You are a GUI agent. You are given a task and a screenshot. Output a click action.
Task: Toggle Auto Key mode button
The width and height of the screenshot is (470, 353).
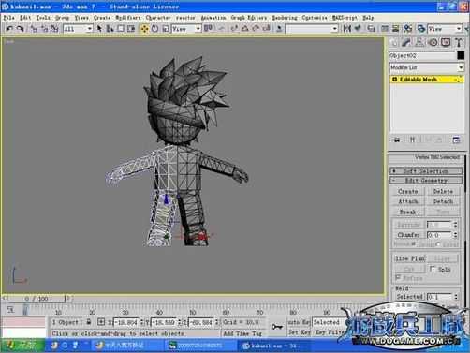pos(299,322)
